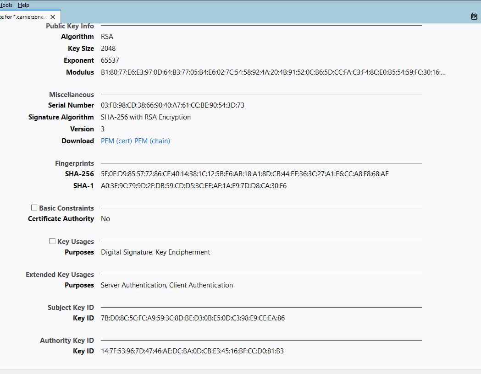Image resolution: width=481 pixels, height=374 pixels.
Task: Click the Key Usages purposes text
Action: coord(155,252)
